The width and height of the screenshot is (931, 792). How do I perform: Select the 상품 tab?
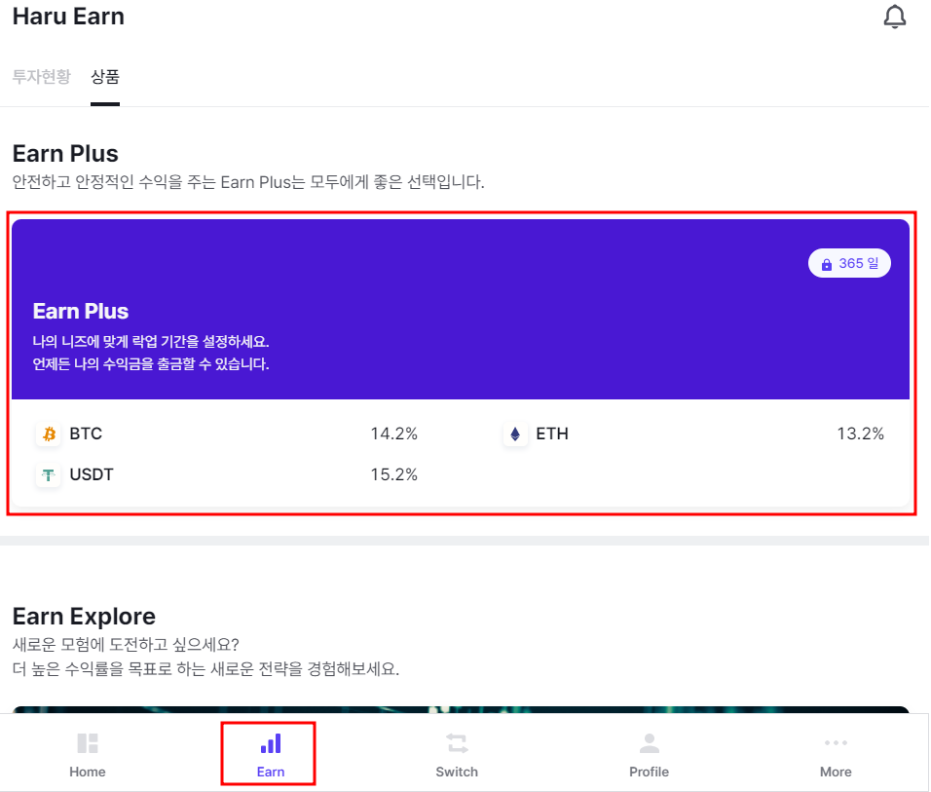click(105, 77)
